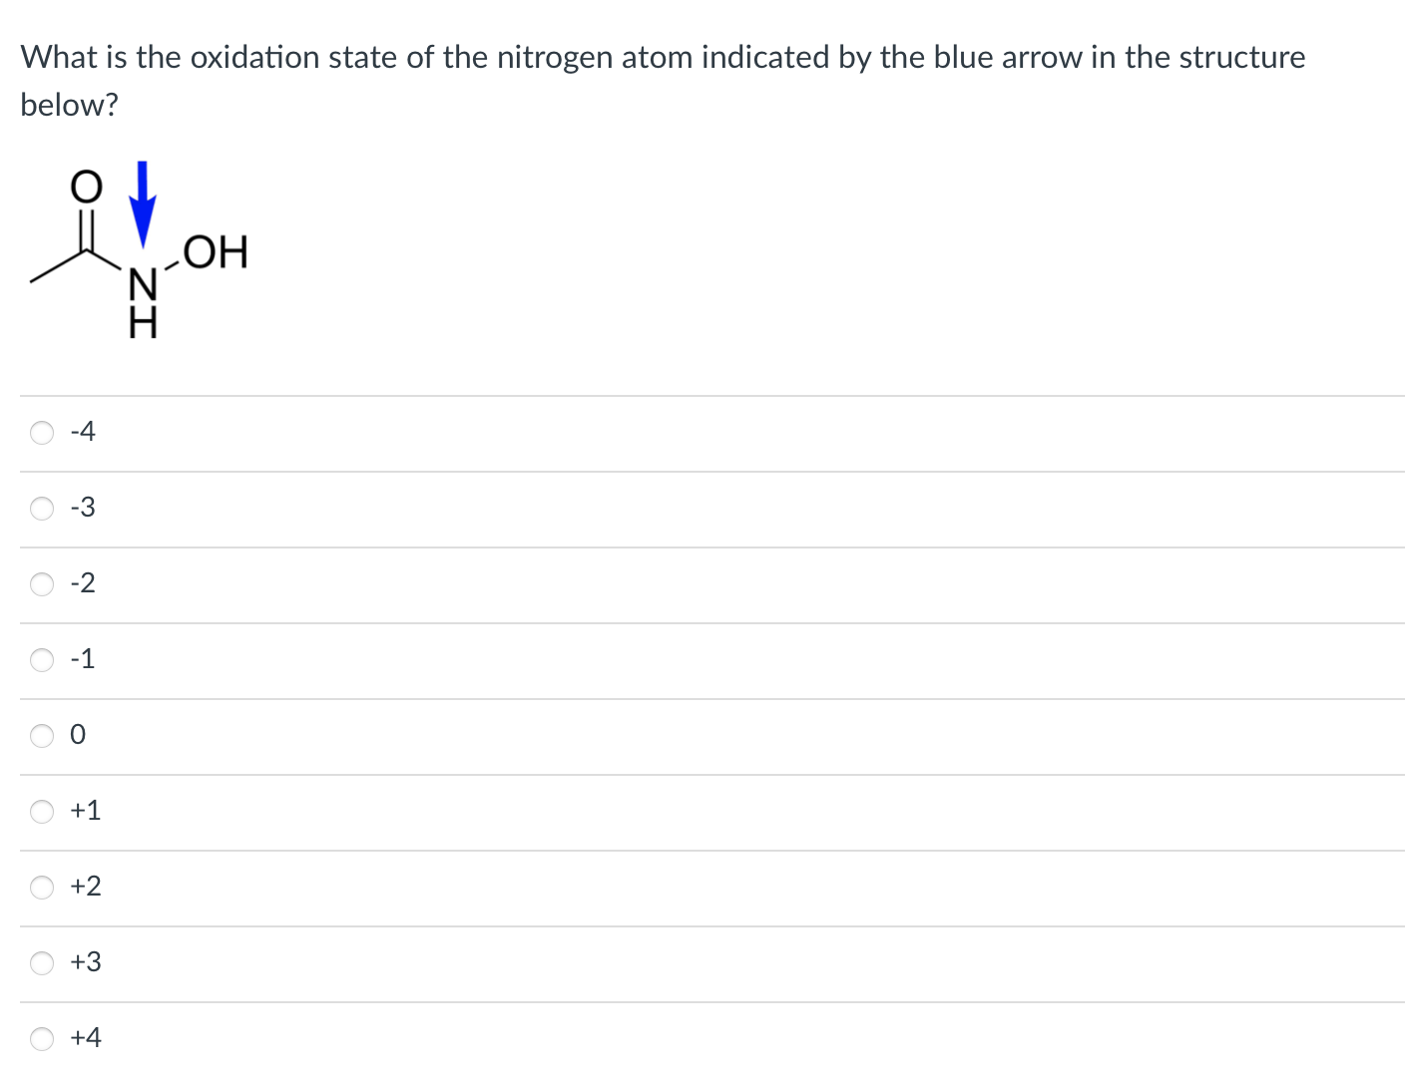Image resolution: width=1407 pixels, height=1089 pixels.
Task: Click the +2 answer label text
Action: [84, 886]
